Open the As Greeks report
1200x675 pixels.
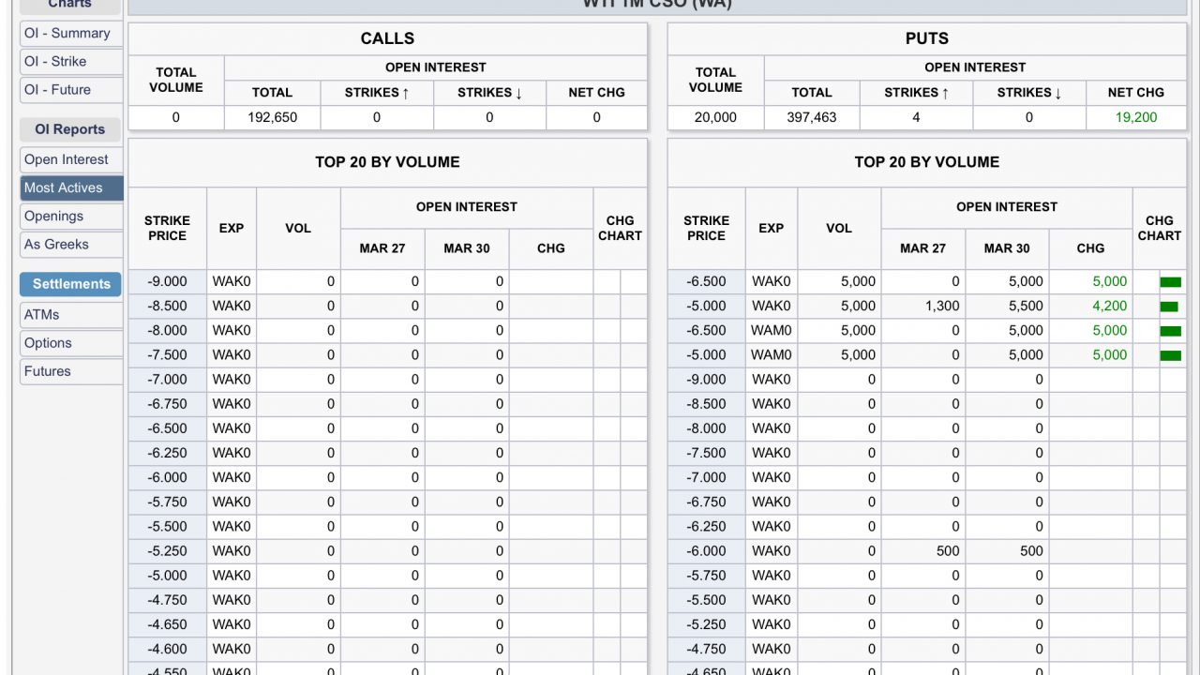pos(71,244)
